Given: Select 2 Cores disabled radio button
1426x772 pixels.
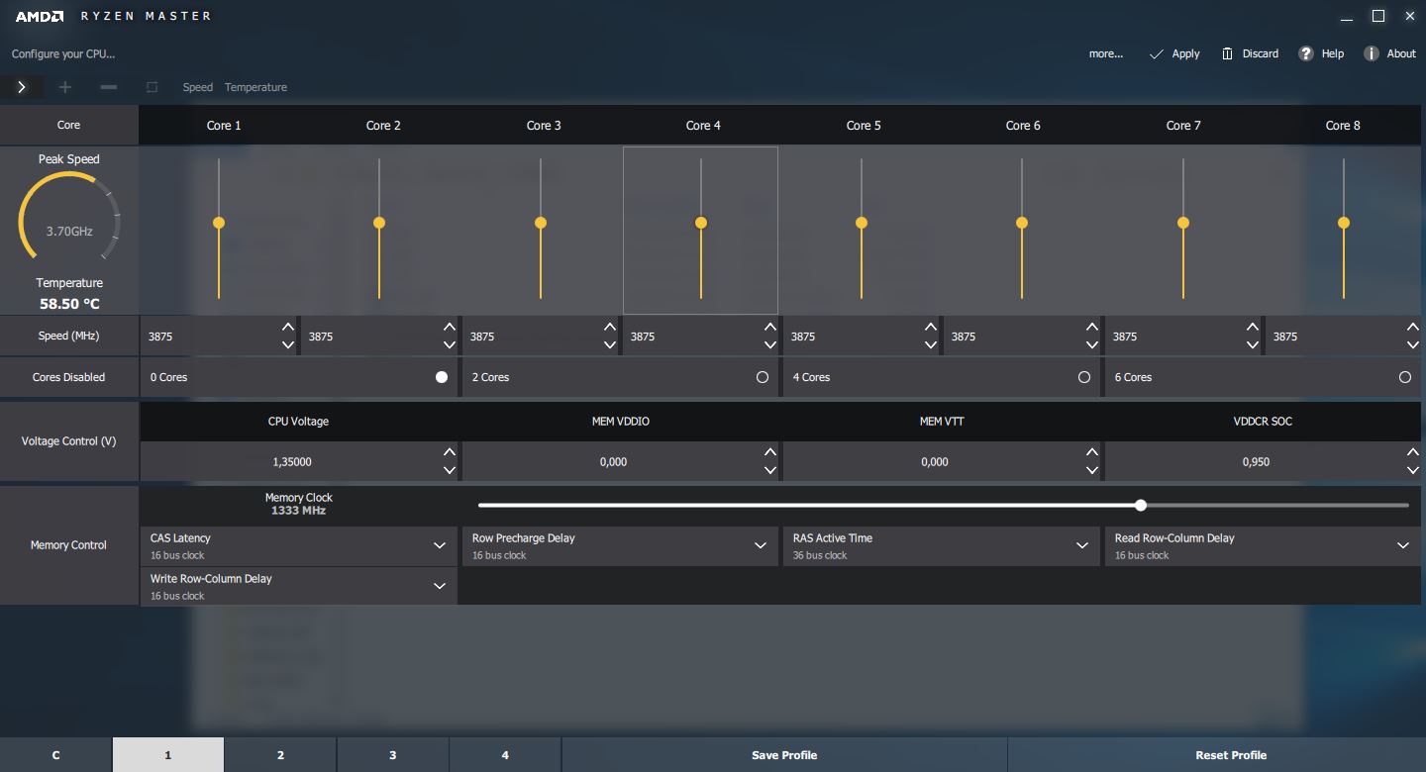Looking at the screenshot, I should (x=763, y=377).
